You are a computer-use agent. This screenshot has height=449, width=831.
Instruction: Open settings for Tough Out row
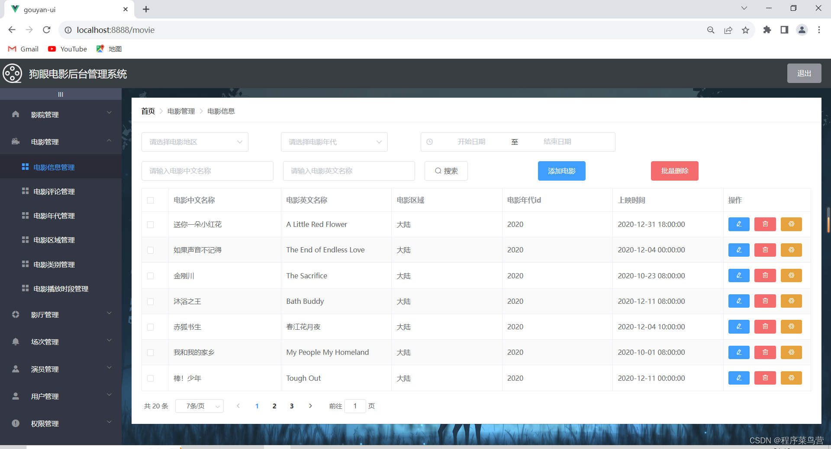791,378
